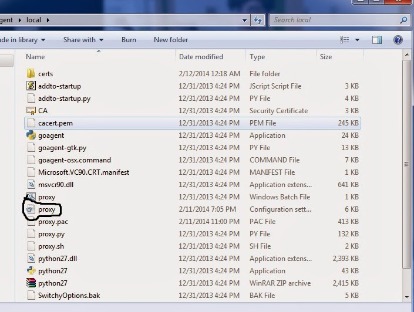Expand the arrow after local in breadcrumb
This screenshot has height=312, width=414.
[48, 20]
